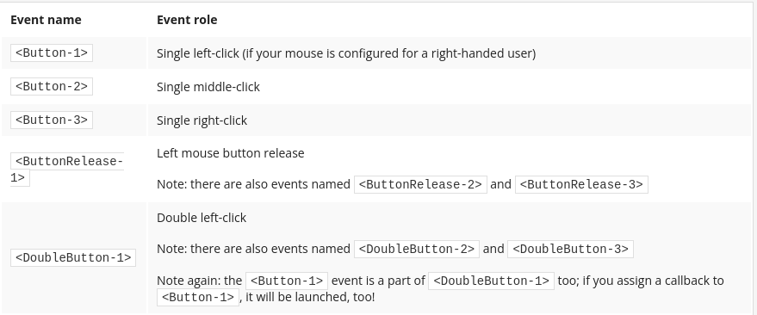Click the <ButtonRelease-1> event name

pyautogui.click(x=67, y=170)
